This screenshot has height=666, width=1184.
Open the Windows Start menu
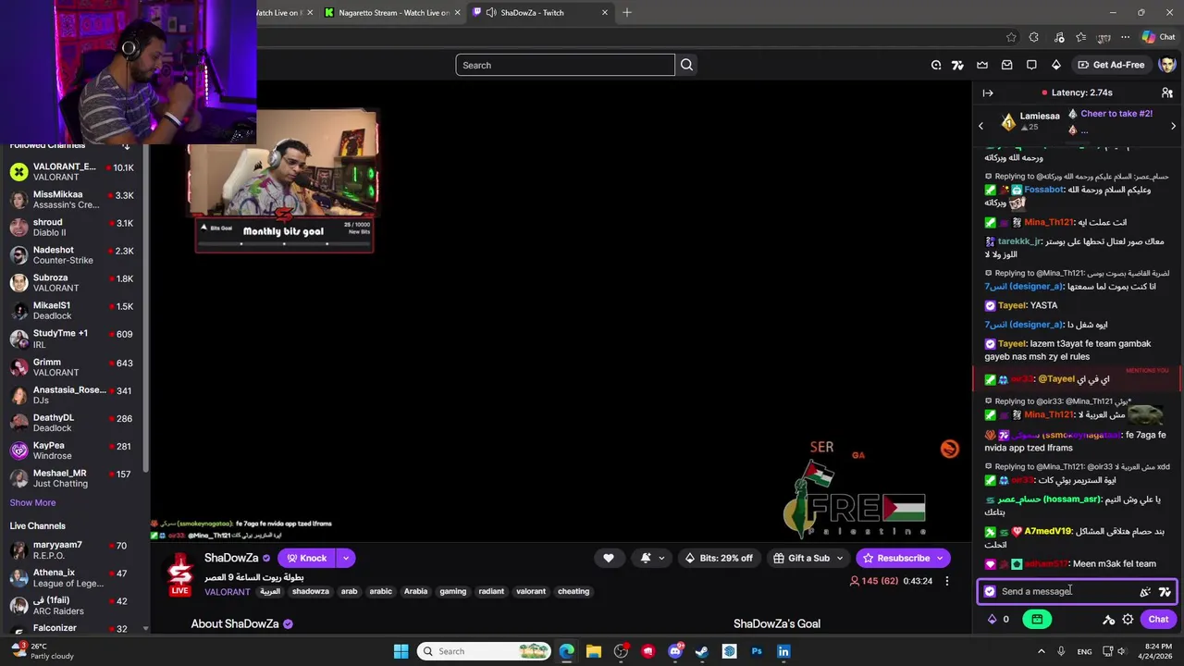point(401,651)
